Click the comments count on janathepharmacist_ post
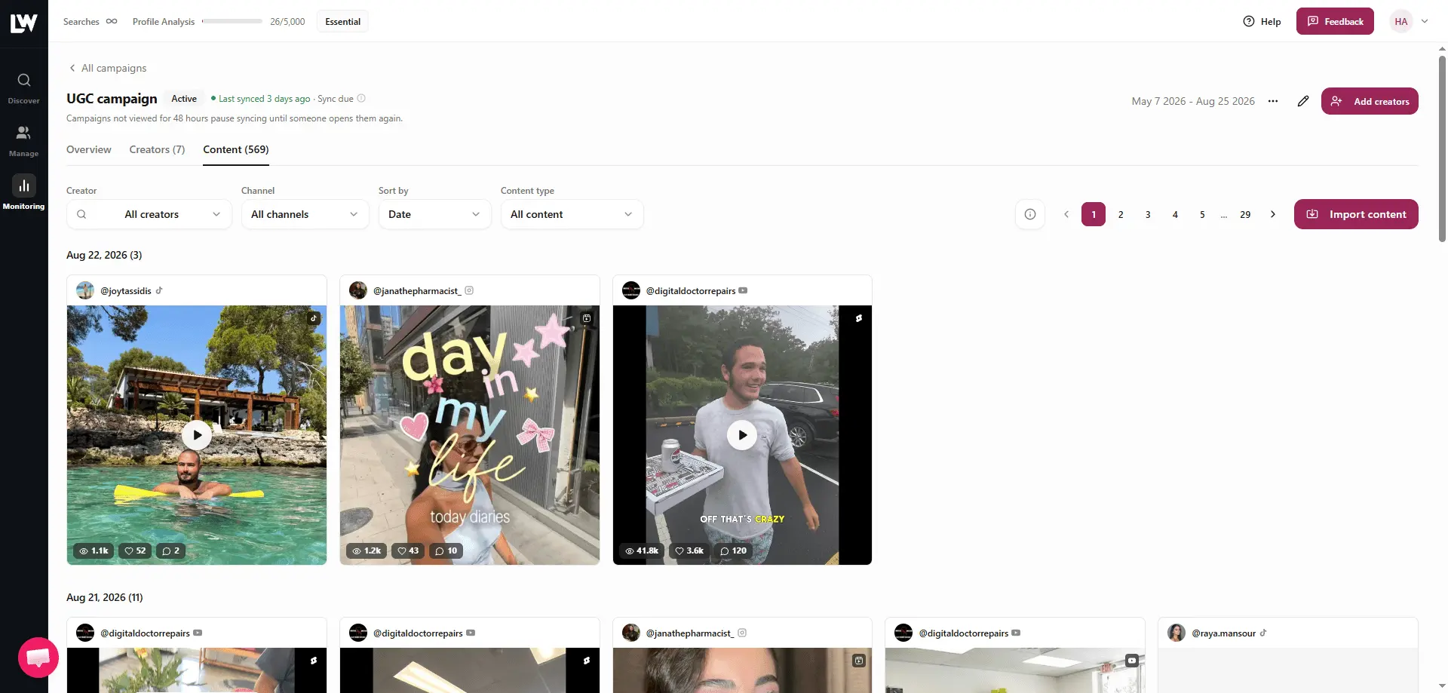The width and height of the screenshot is (1448, 693). point(446,550)
